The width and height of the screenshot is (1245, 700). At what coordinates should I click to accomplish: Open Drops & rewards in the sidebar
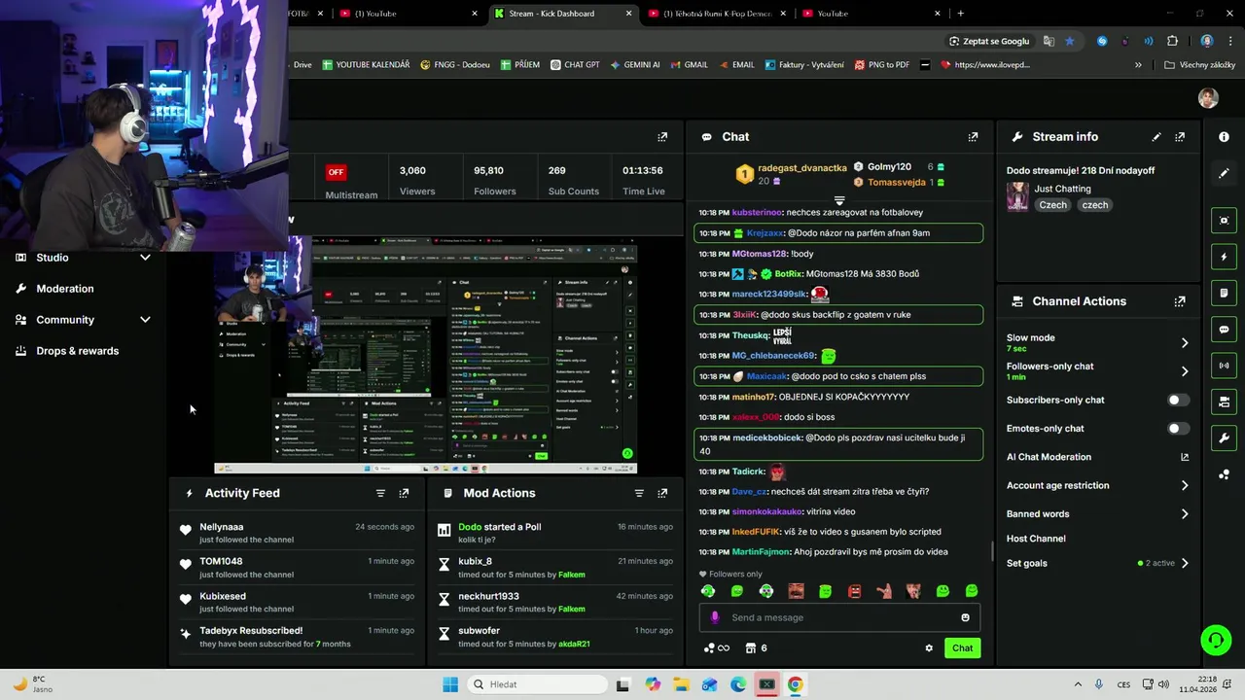click(78, 351)
